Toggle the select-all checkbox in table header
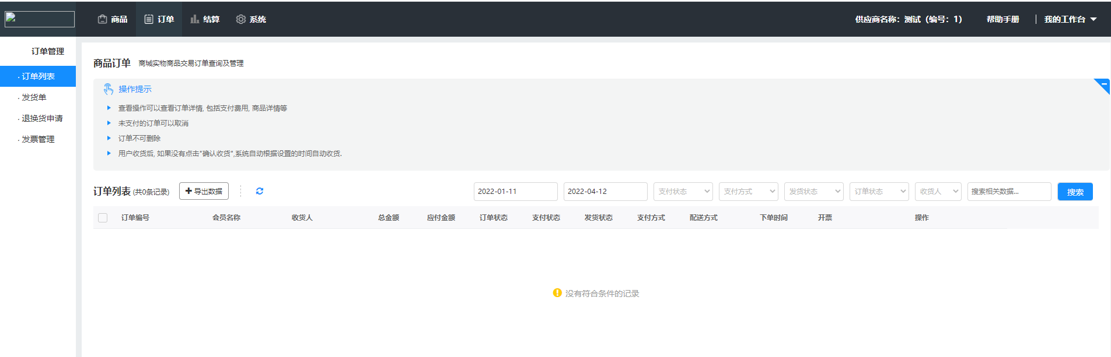The image size is (1111, 357). (103, 218)
